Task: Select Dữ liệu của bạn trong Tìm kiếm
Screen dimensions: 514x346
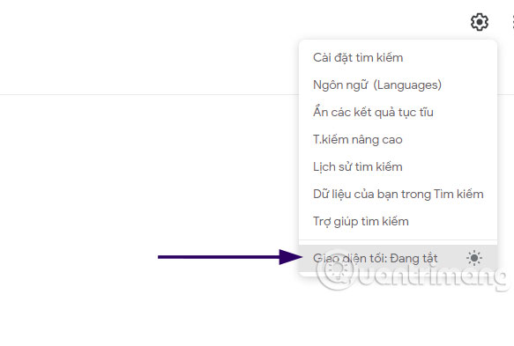Action: [x=398, y=194]
